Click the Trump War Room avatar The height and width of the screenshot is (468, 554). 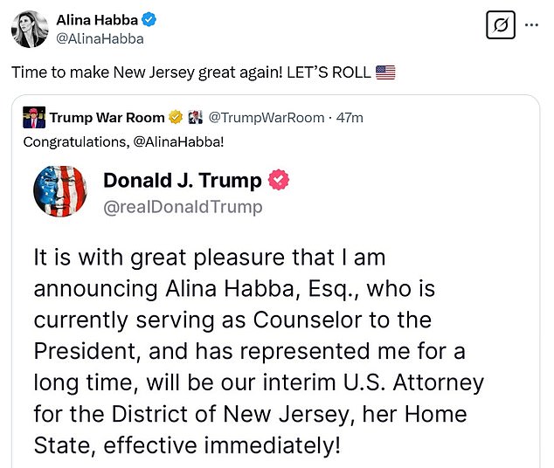click(x=33, y=117)
